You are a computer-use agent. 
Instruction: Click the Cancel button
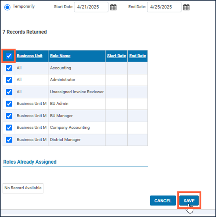pyautogui.click(x=163, y=201)
